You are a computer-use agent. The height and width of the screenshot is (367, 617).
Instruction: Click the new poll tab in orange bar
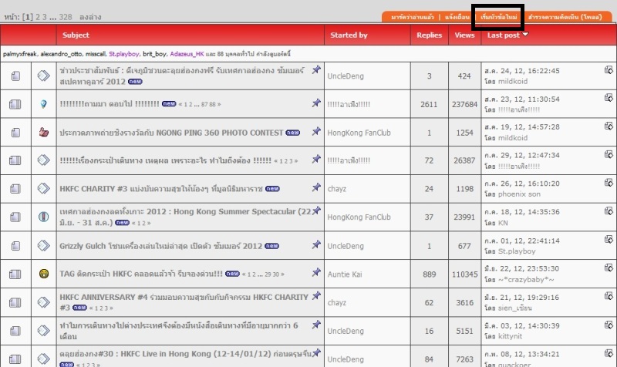565,17
